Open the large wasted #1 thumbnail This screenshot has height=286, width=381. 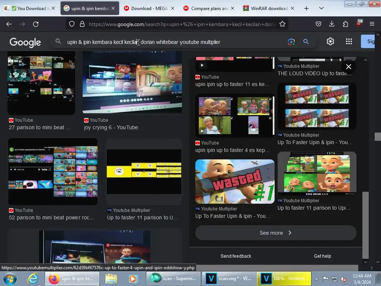235,181
